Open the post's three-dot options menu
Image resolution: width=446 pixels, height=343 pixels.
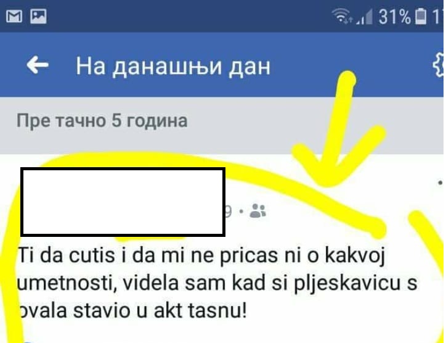(440, 183)
